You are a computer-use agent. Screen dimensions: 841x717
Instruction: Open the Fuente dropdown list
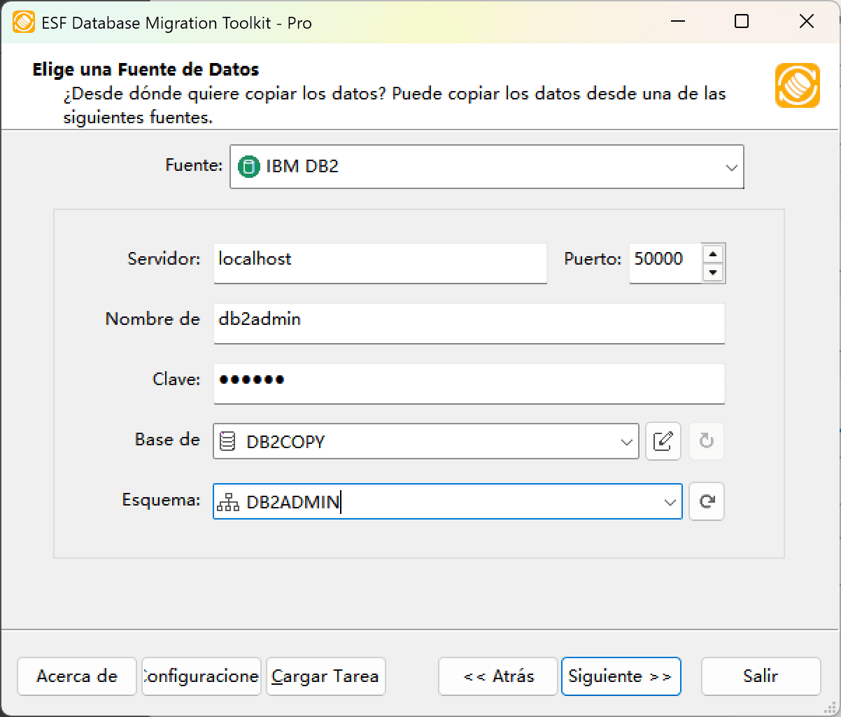[731, 167]
